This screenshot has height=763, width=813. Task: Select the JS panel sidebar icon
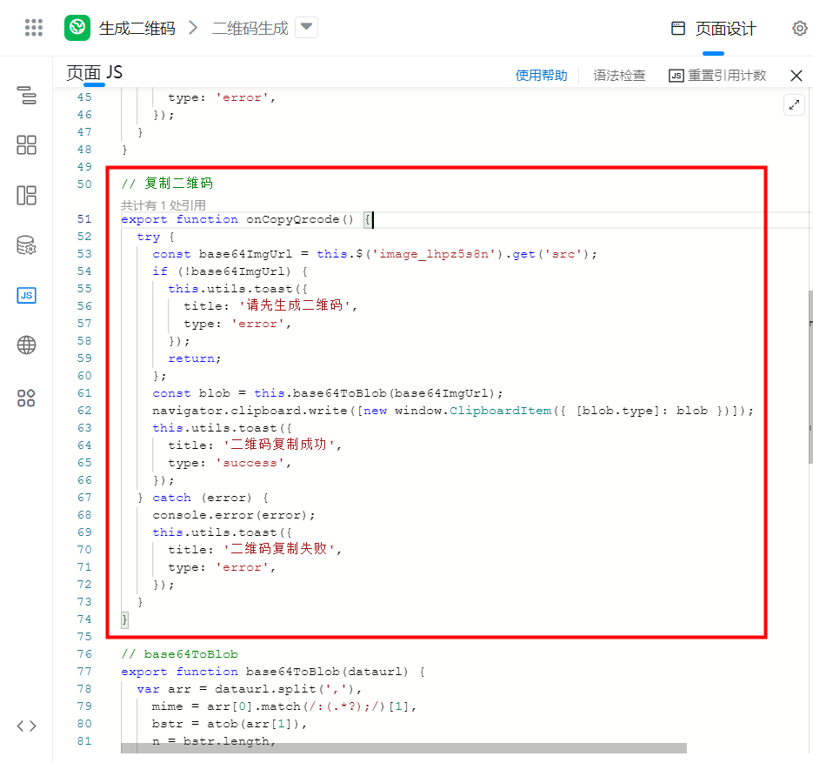27,296
